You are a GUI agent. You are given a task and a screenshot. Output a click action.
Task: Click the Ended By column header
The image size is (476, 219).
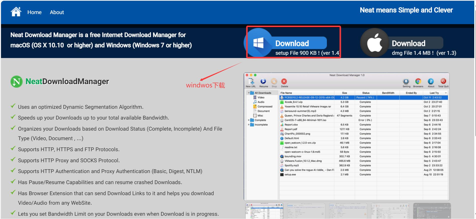pyautogui.click(x=411, y=93)
